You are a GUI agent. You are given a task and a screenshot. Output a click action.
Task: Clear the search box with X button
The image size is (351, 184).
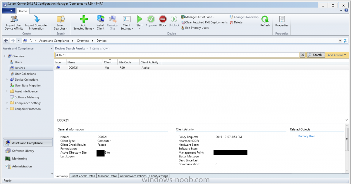pos(303,55)
